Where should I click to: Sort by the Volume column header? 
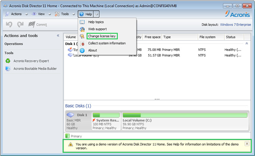pyautogui.click(x=71, y=37)
